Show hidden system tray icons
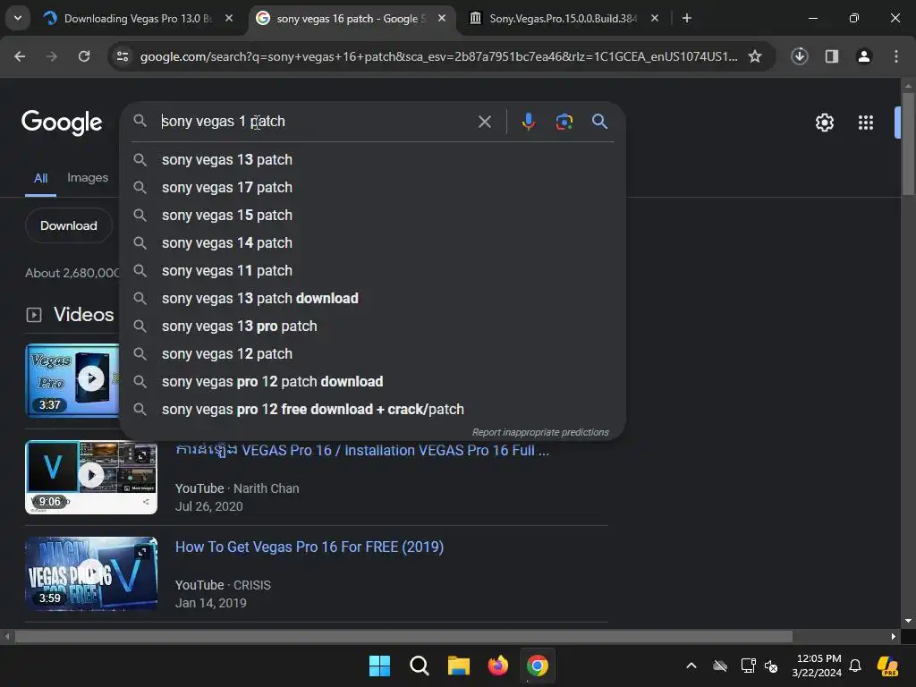The image size is (916, 687). click(691, 666)
